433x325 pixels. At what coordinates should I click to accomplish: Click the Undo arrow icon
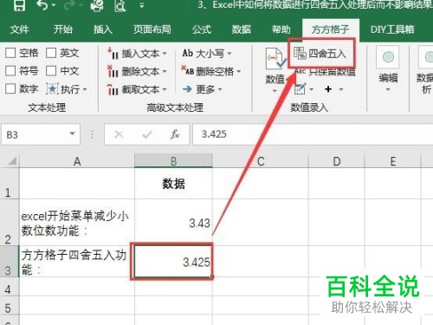click(42, 5)
